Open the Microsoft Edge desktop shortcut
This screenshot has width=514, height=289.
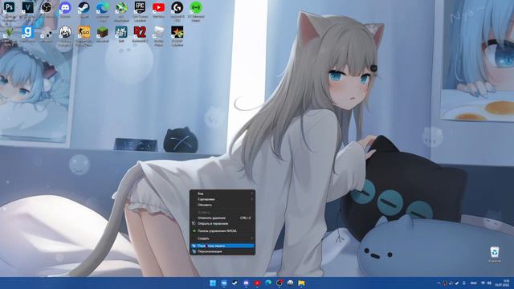[x=103, y=10]
